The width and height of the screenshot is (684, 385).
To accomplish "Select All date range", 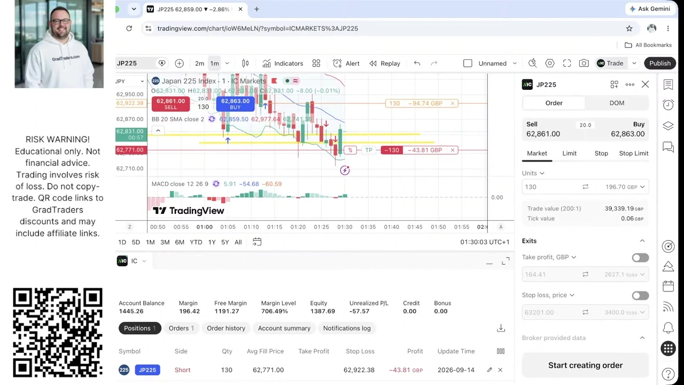I will point(238,242).
